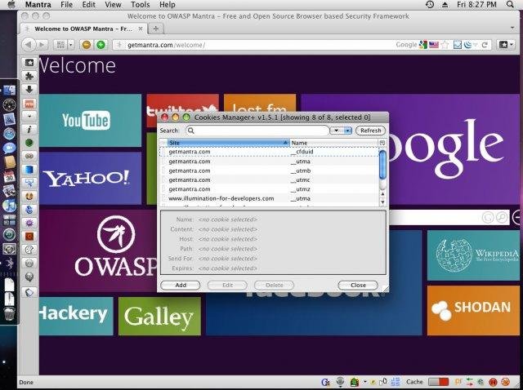Click the Add button in Cookies Manager
523x390 pixels.
point(181,285)
